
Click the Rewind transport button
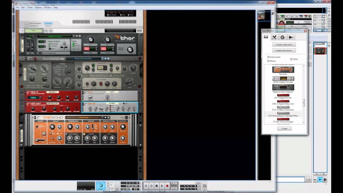(x=146, y=185)
